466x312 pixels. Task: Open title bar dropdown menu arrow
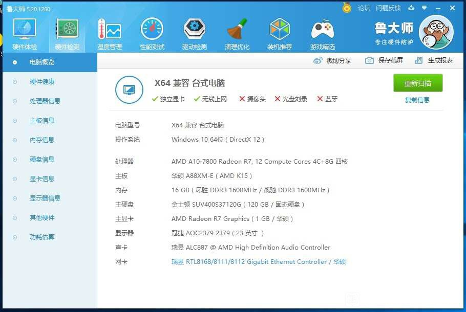(x=424, y=8)
